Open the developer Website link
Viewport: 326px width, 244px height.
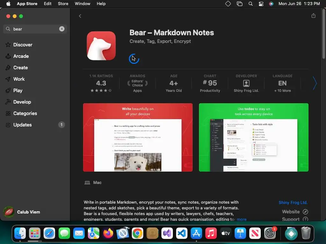point(295,212)
